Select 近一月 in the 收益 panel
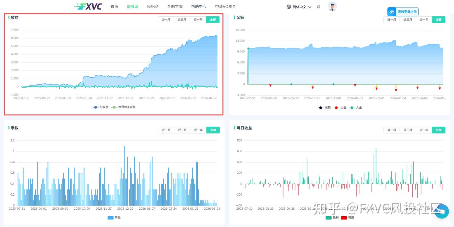 click(x=166, y=19)
